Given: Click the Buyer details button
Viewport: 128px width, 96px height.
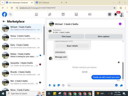Looking at the screenshot, I should pyautogui.click(x=72, y=46).
